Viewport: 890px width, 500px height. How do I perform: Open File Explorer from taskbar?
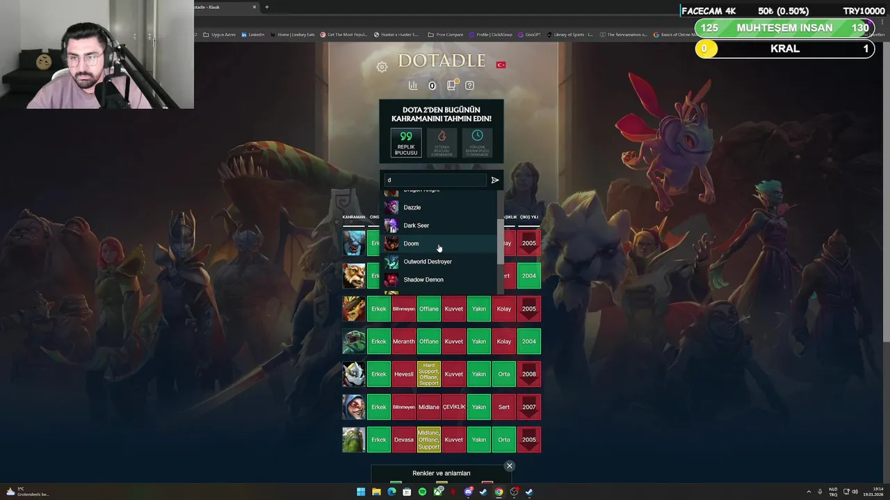(x=376, y=492)
